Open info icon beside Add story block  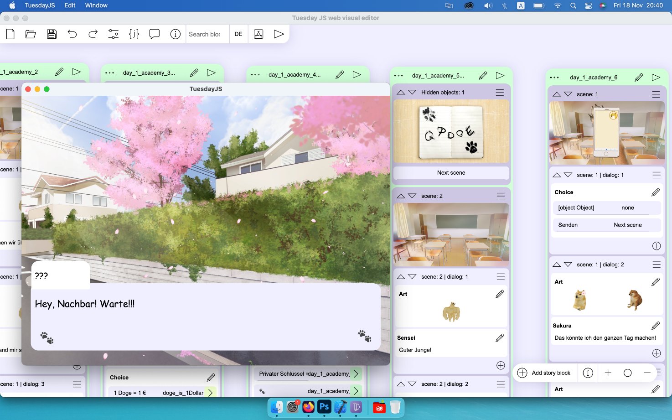click(588, 373)
